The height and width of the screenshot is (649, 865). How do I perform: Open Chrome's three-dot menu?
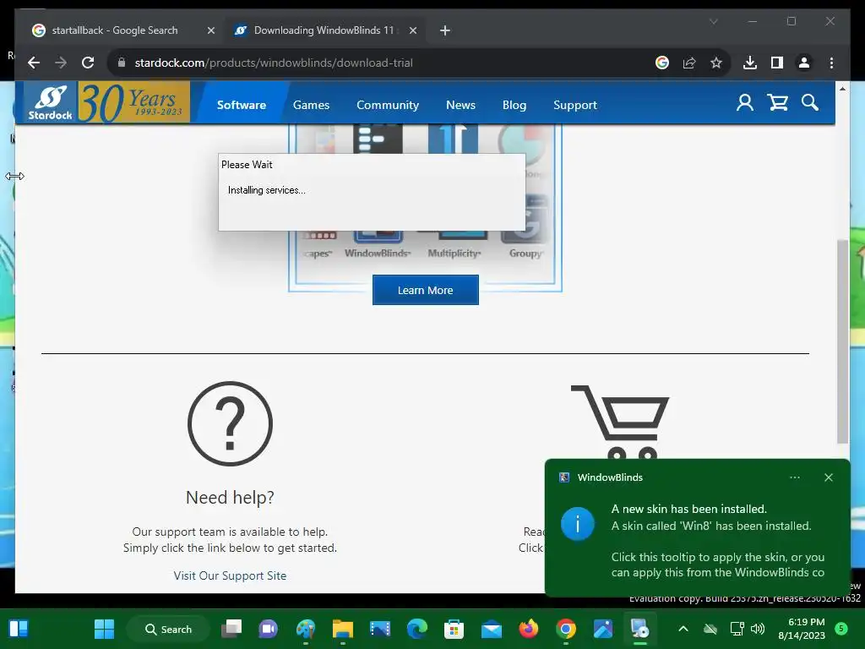click(x=831, y=63)
